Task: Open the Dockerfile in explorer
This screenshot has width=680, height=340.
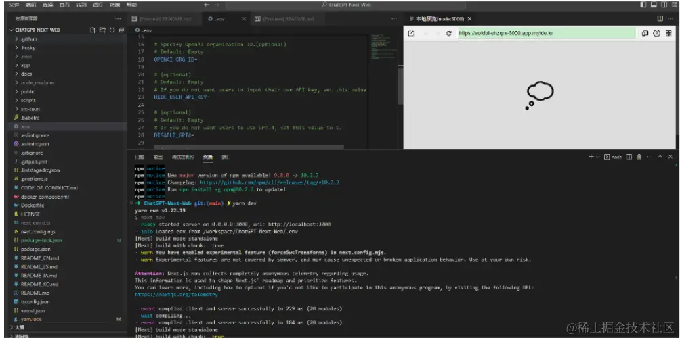Action: coord(32,205)
